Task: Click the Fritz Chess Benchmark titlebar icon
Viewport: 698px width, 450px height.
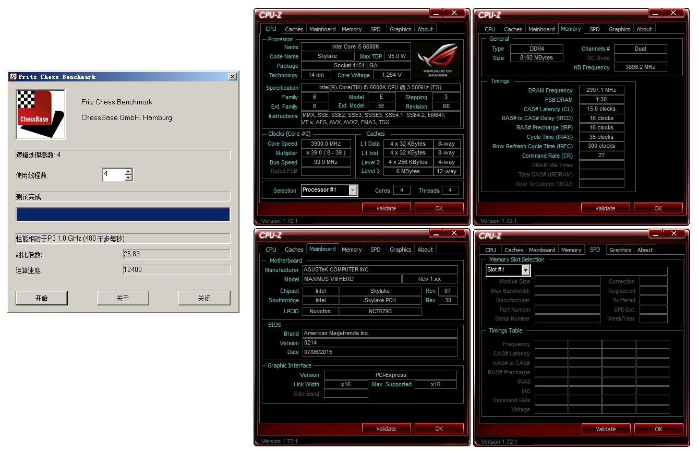Action: tap(12, 76)
